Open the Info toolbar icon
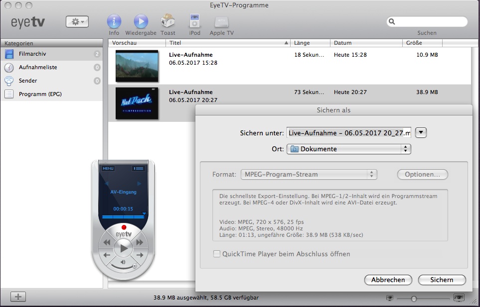480x307 pixels. [114, 22]
